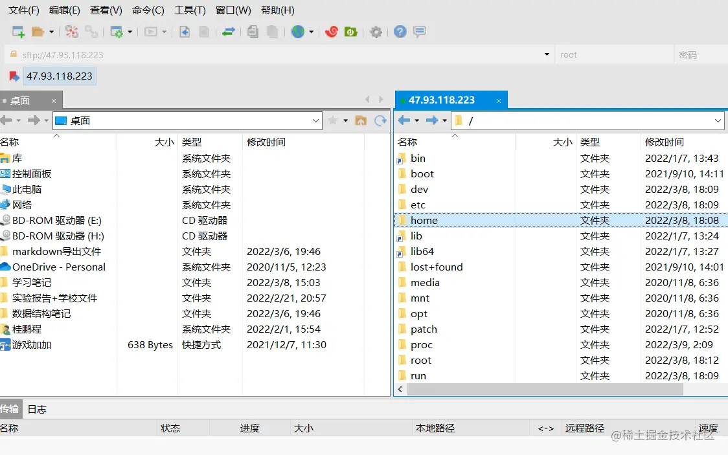
Task: Click the grayed Paste icon
Action: coord(273,32)
